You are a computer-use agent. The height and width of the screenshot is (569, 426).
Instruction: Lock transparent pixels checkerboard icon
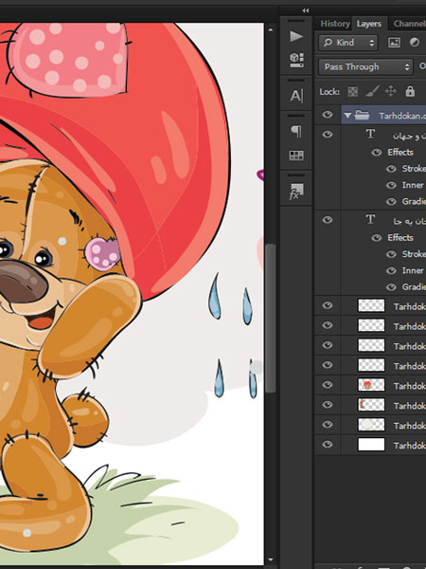click(x=353, y=91)
